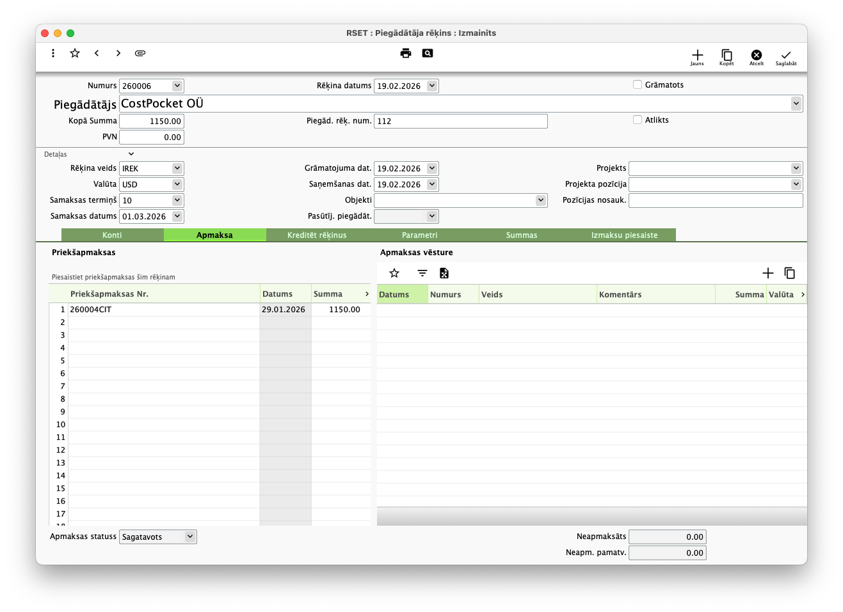Open the Apmaksas statuss dropdown
843x612 pixels.
190,537
